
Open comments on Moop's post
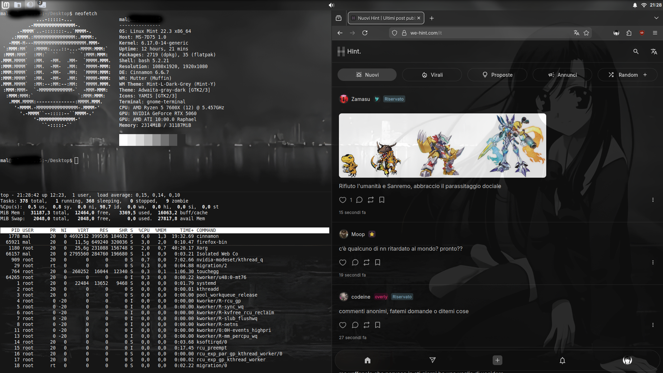(x=355, y=262)
